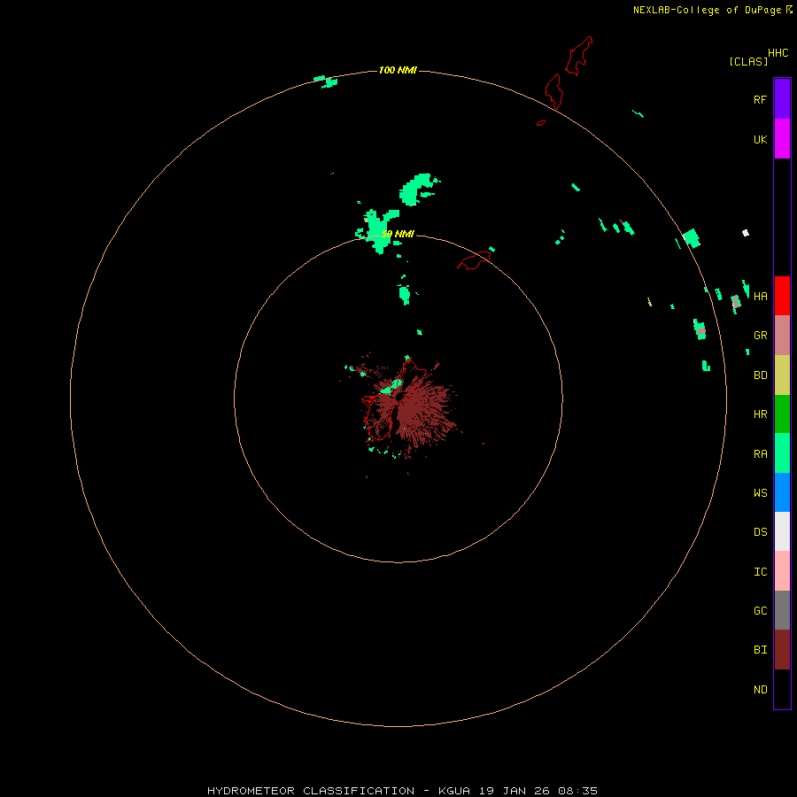The width and height of the screenshot is (797, 797).
Task: Click the HR legend label
Action: point(761,414)
